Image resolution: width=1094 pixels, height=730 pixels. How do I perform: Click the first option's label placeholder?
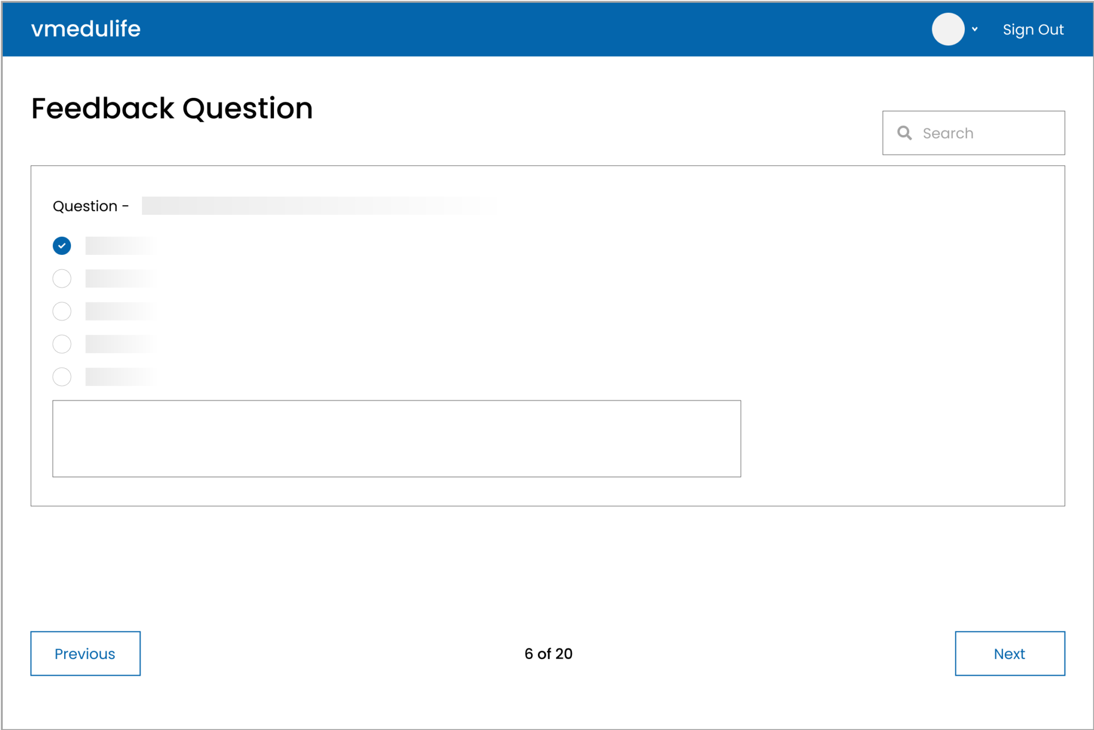point(121,246)
